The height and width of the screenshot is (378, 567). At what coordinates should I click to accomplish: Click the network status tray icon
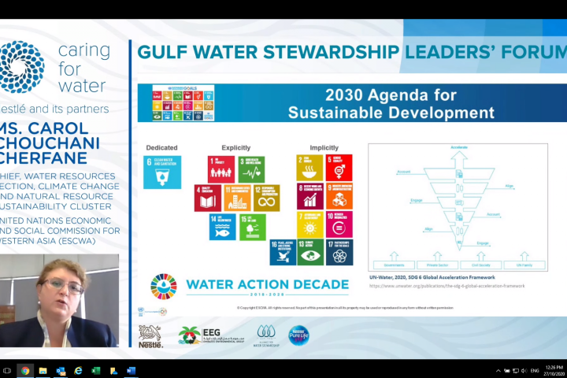516,371
